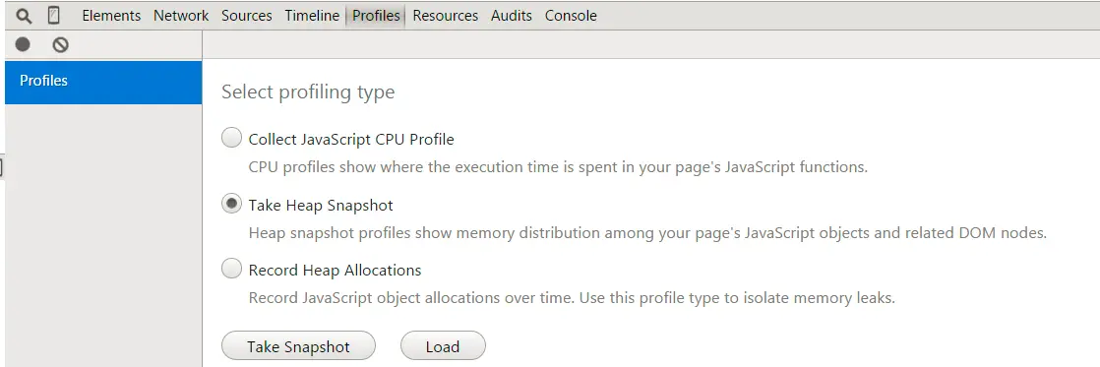Toggle the device mode phone icon
The height and width of the screenshot is (367, 1100).
pyautogui.click(x=53, y=16)
